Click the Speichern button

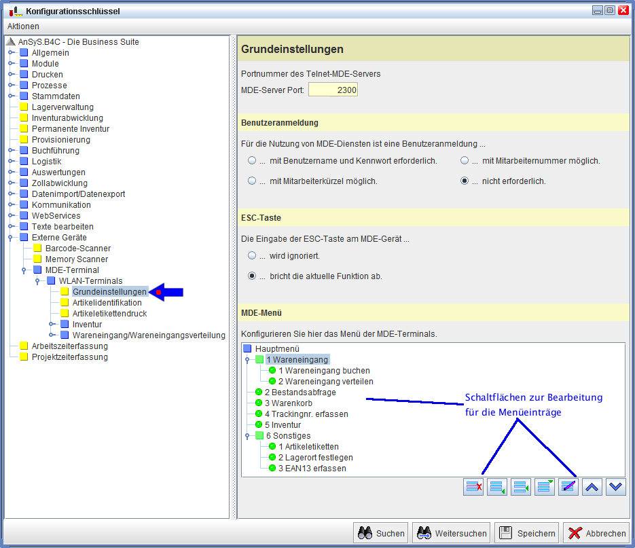pos(527,533)
